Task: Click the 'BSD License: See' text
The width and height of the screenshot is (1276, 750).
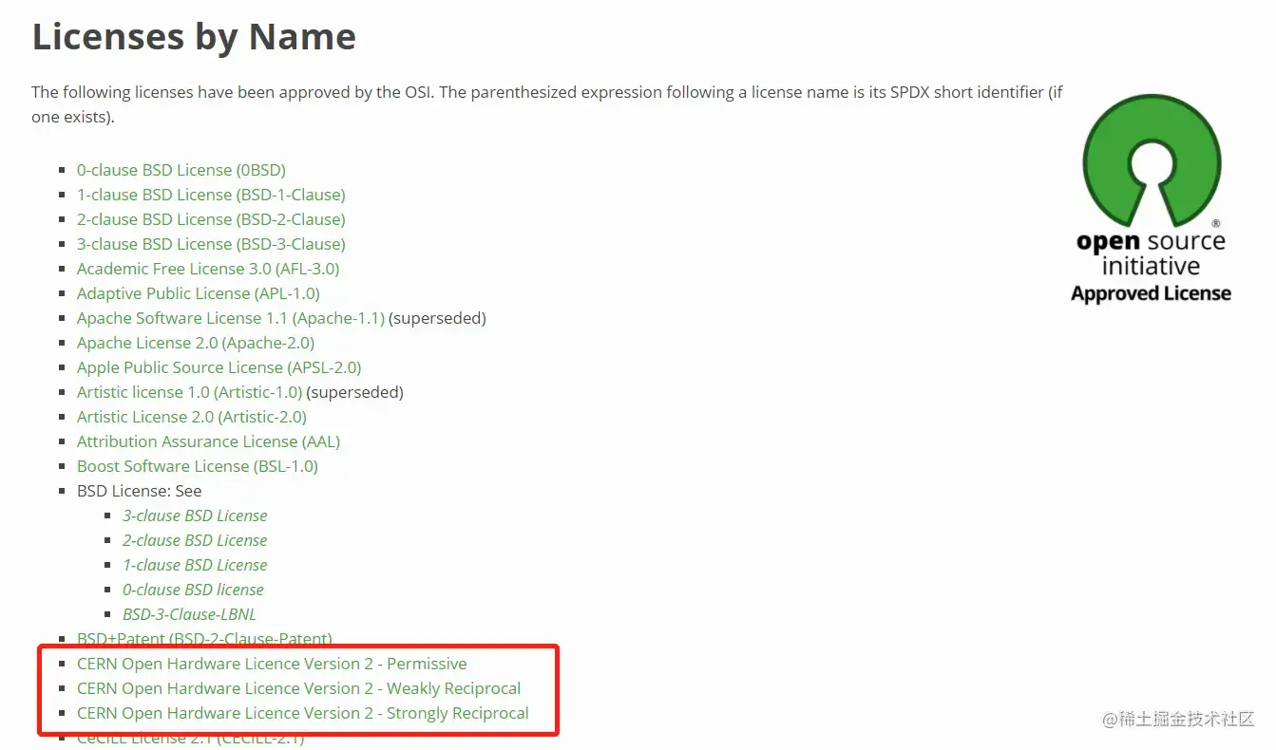Action: (140, 491)
